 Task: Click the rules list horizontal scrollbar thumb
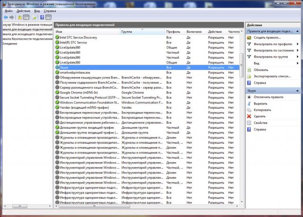coord(94,206)
